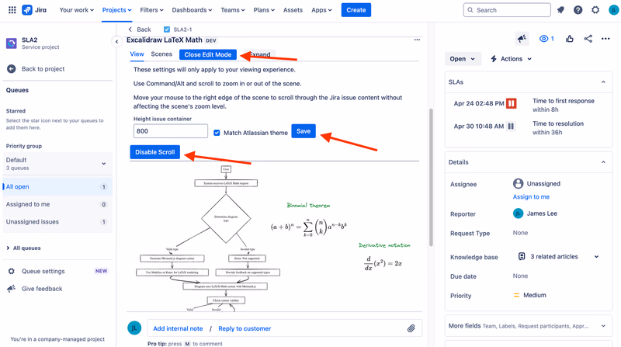Click the Queue settings link
This screenshot has width=621, height=347.
pyautogui.click(x=43, y=272)
